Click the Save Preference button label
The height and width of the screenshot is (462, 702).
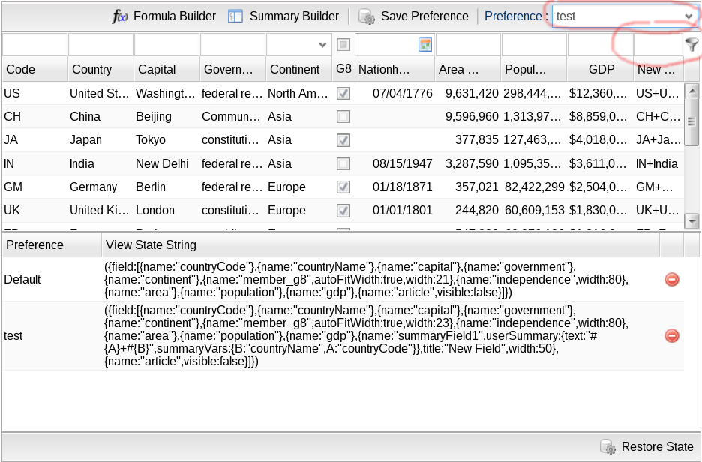pyautogui.click(x=424, y=16)
